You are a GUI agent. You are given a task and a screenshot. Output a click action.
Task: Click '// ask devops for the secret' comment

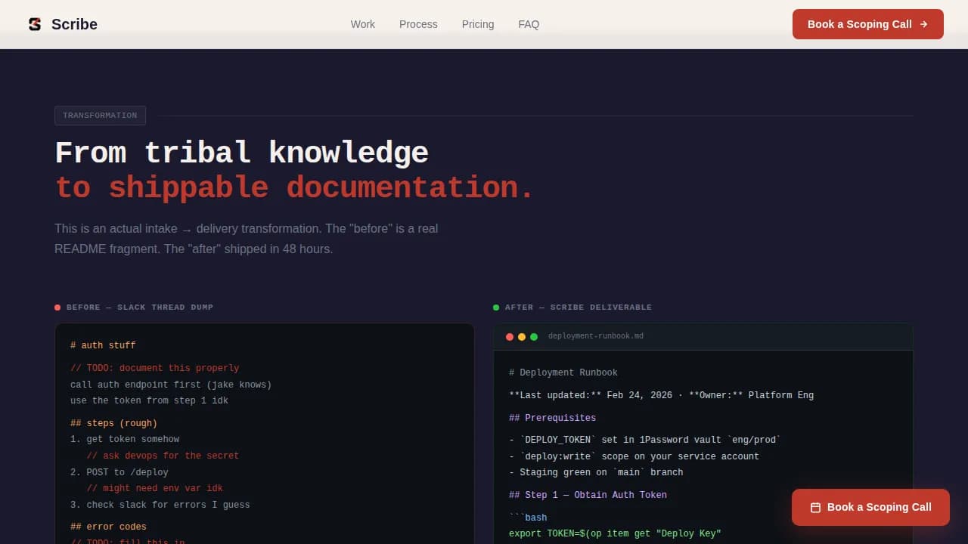coord(163,456)
